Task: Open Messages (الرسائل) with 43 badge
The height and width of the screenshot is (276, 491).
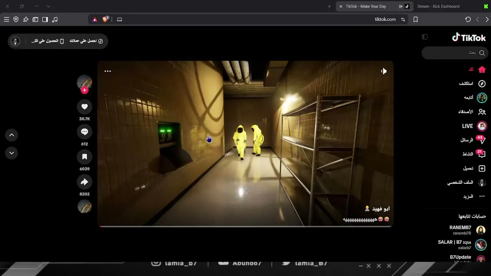Action: coord(473,140)
